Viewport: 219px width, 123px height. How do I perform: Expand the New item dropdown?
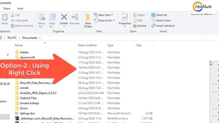[x=112, y=15]
